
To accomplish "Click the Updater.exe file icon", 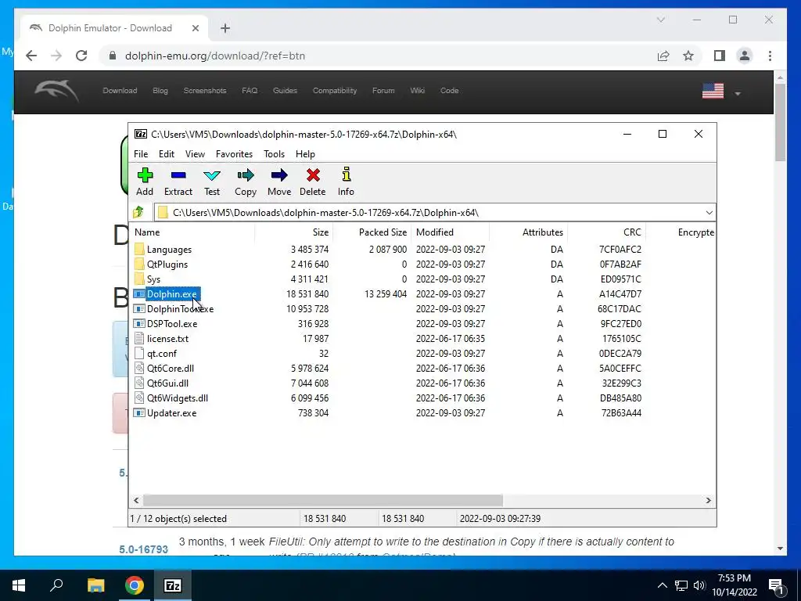I will (x=139, y=413).
